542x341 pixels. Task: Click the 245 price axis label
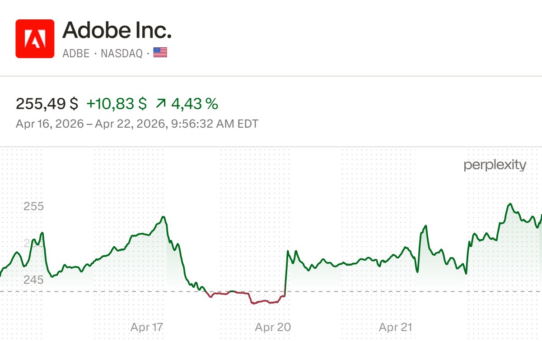coord(33,280)
